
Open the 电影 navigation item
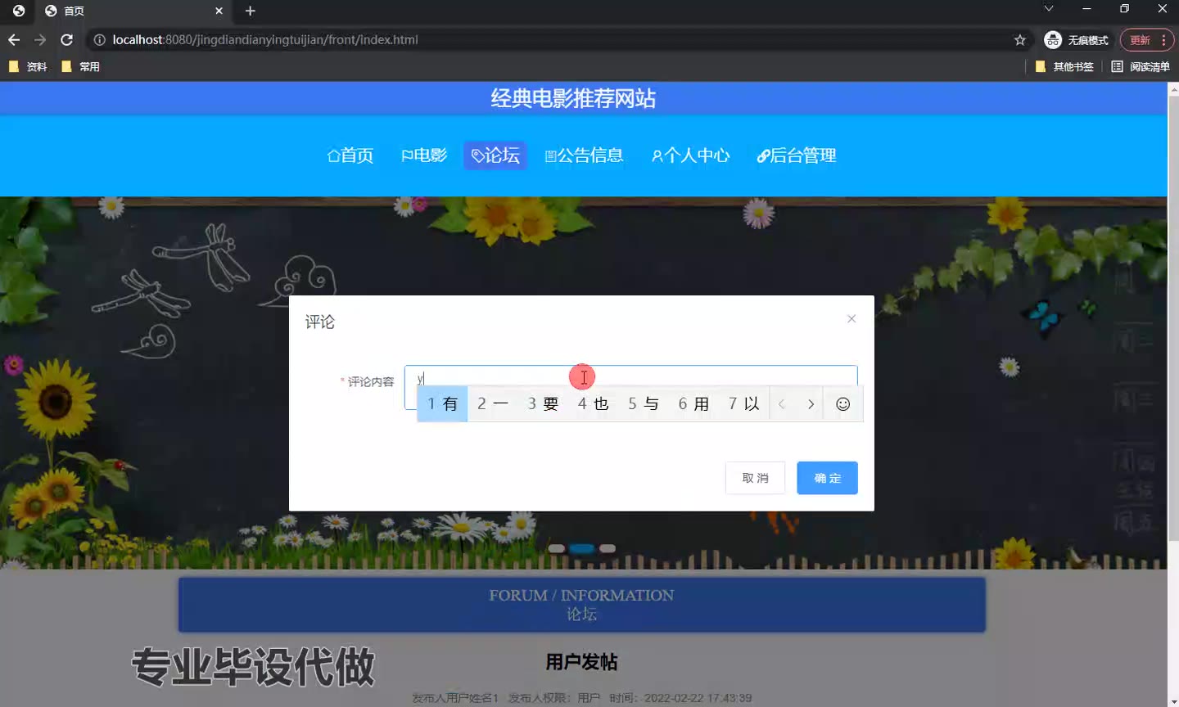(424, 155)
